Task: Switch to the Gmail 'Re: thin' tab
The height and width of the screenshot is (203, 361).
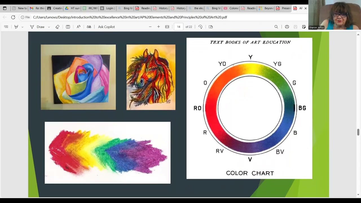Action: tap(37, 8)
